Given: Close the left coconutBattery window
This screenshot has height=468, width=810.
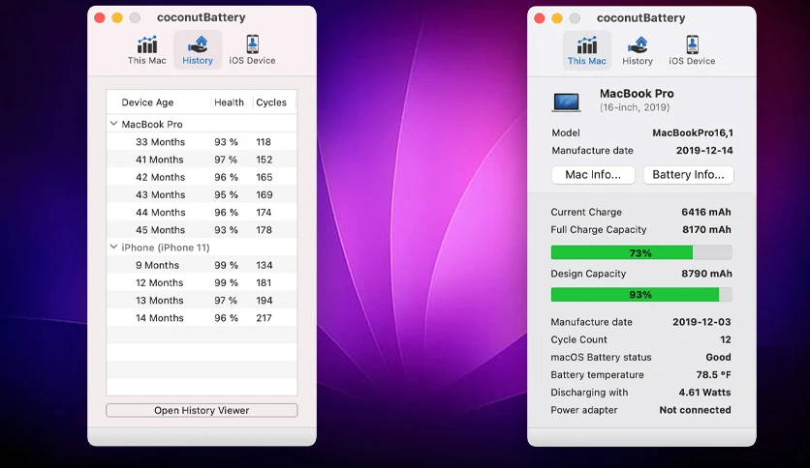Looking at the screenshot, I should pyautogui.click(x=100, y=18).
